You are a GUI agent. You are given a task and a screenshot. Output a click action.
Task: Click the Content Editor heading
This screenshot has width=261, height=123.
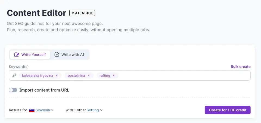tap(37, 13)
